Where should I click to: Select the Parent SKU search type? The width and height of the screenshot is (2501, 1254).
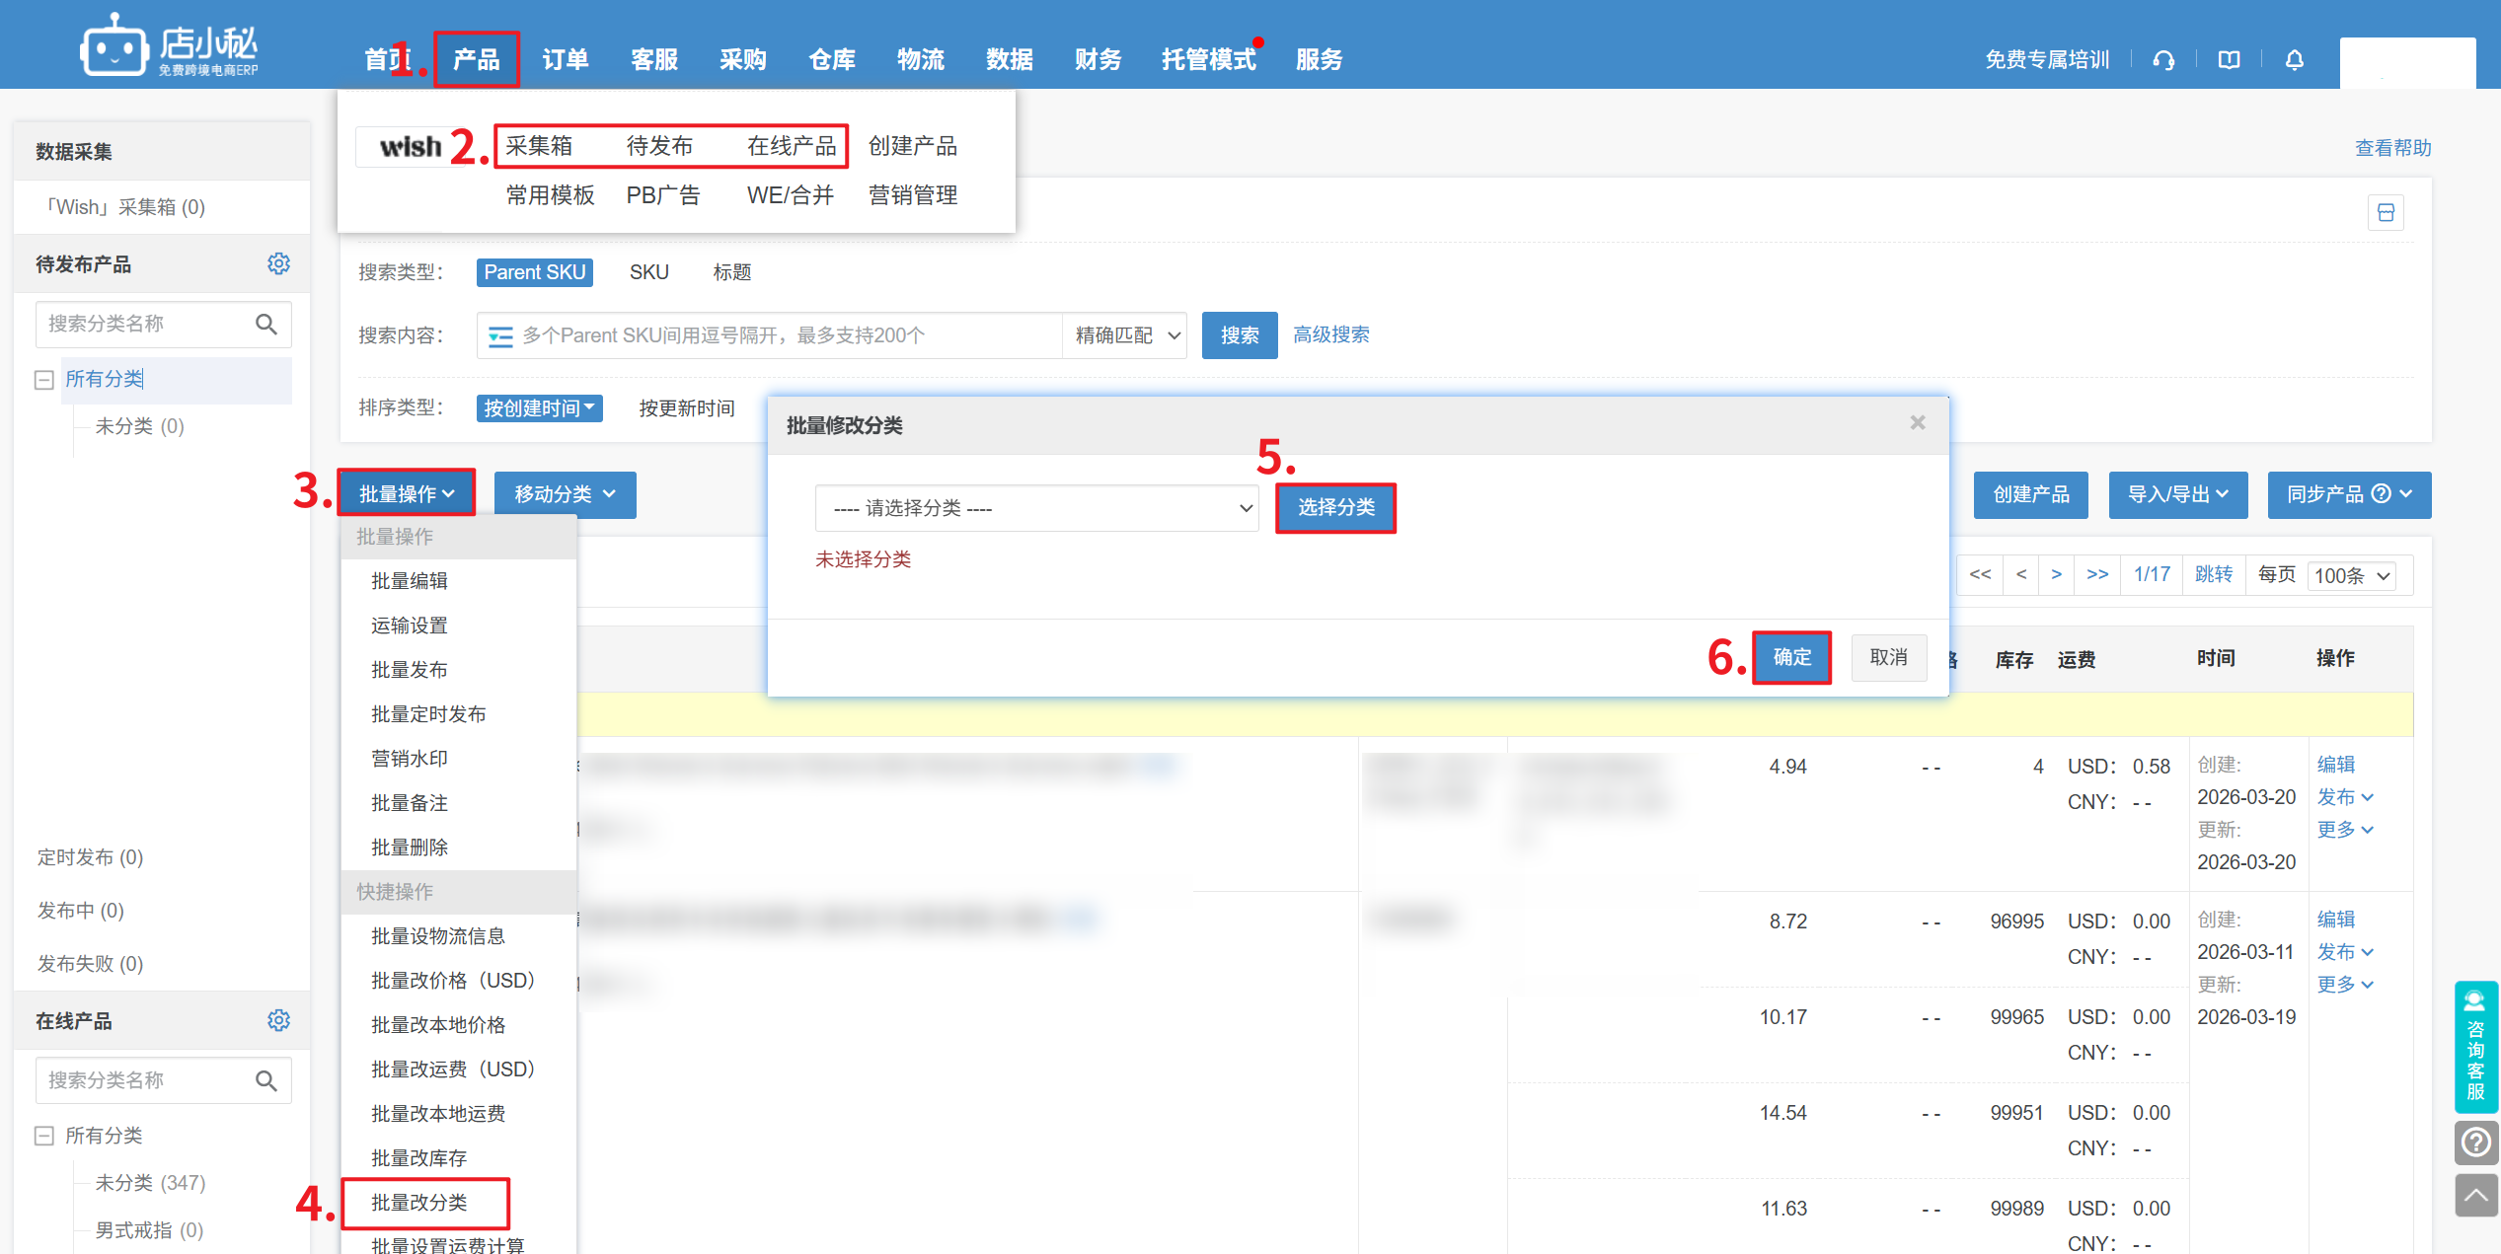[534, 272]
